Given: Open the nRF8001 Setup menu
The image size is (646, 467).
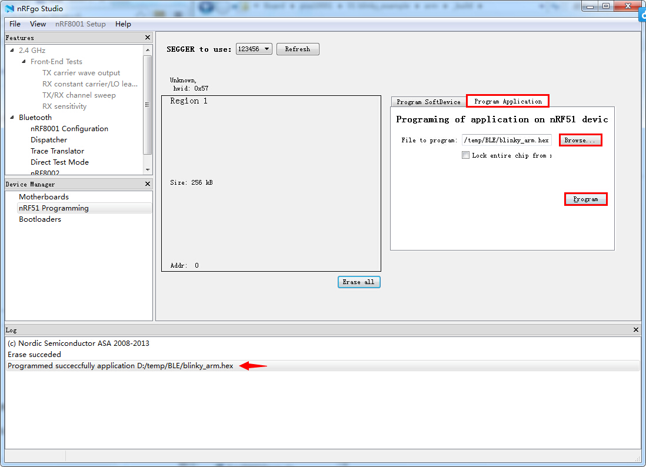Looking at the screenshot, I should pos(81,24).
